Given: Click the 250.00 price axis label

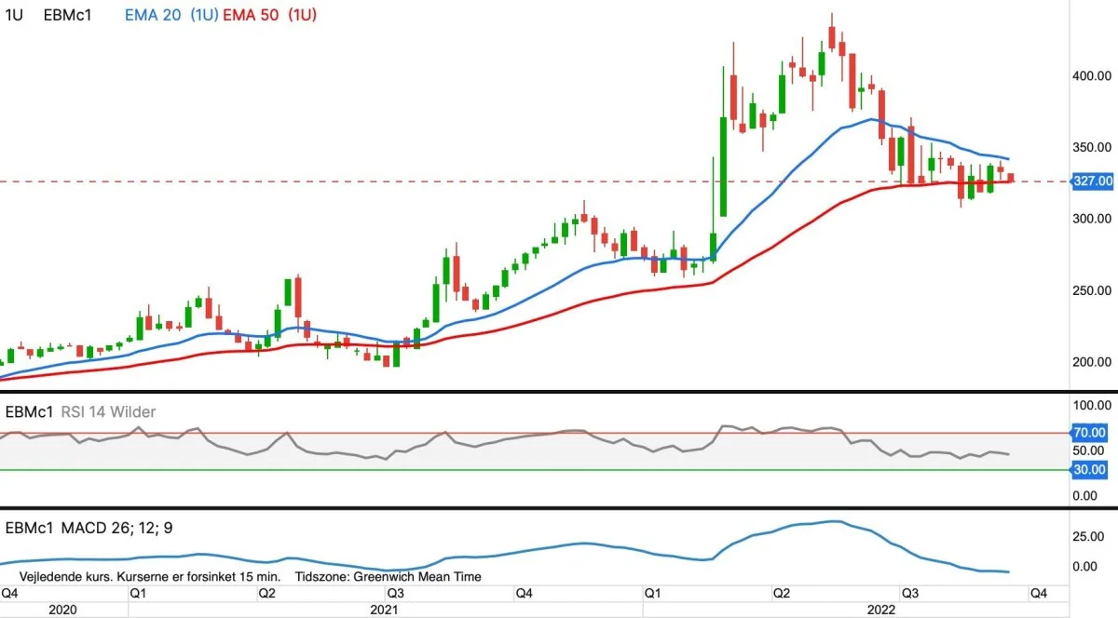Looking at the screenshot, I should point(1089,290).
